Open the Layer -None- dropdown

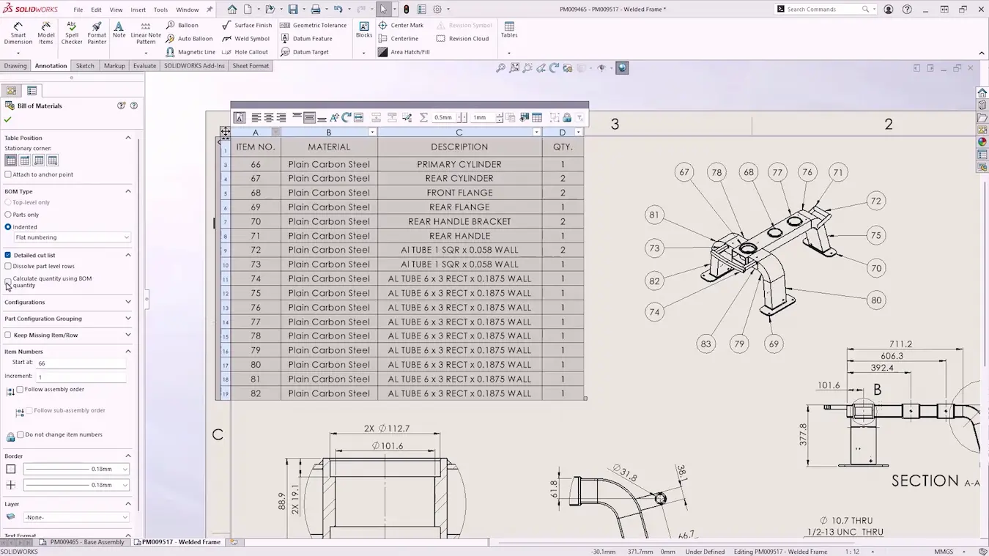(x=76, y=517)
